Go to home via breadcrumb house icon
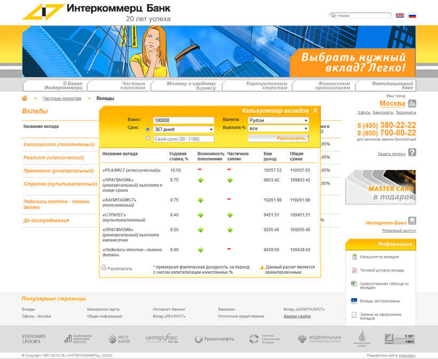 [25, 98]
